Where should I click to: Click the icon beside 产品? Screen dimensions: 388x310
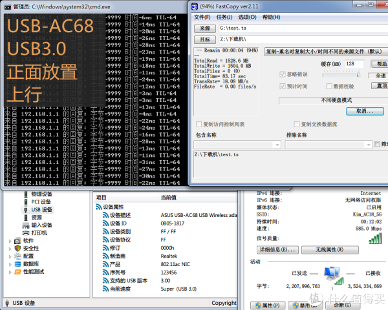105,264
